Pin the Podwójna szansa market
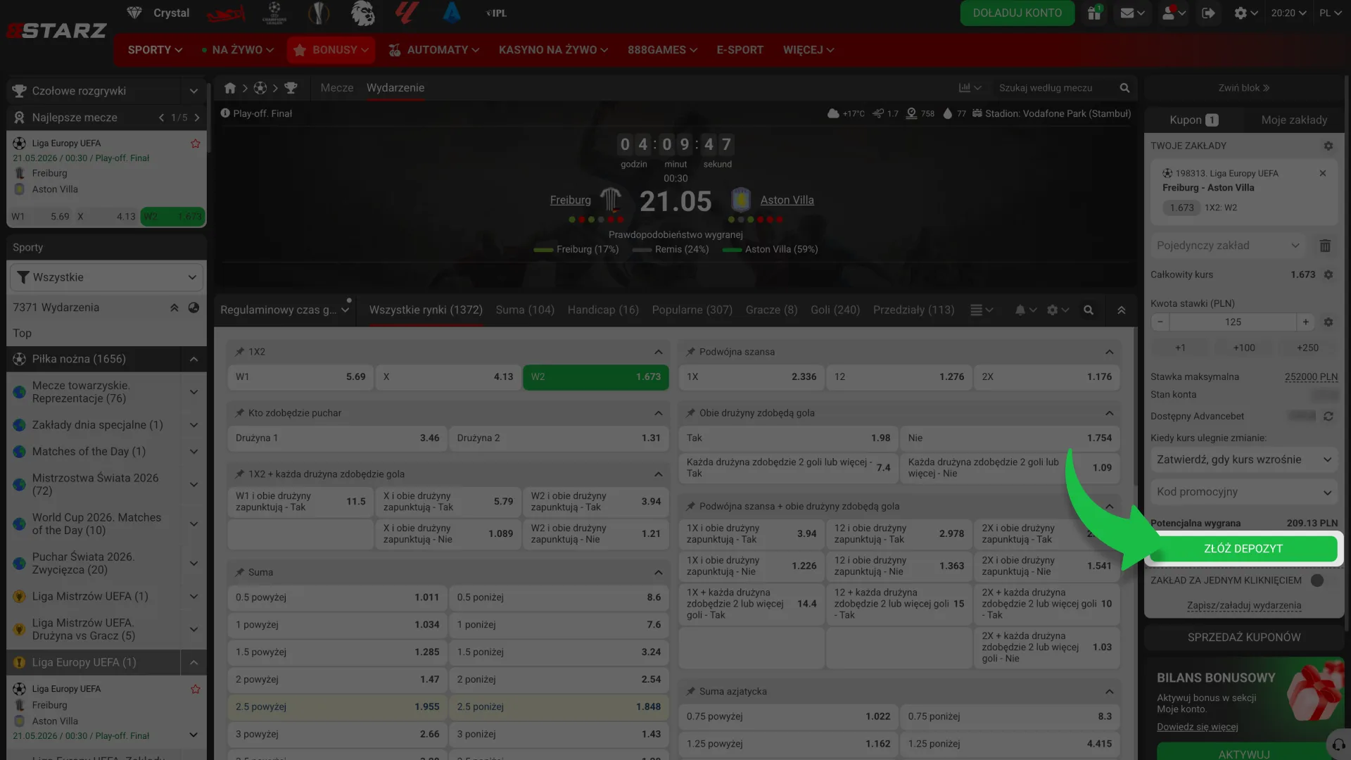Viewport: 1351px width, 760px height. (690, 352)
